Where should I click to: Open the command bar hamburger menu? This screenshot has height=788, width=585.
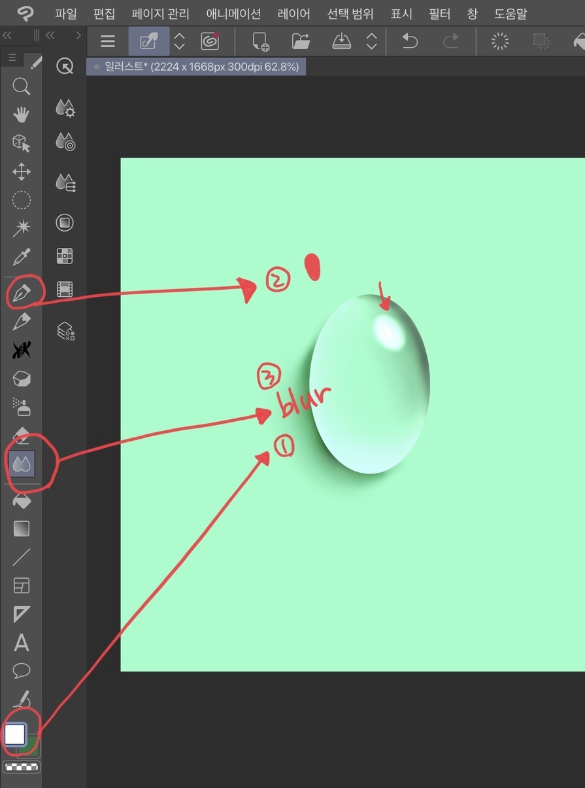[108, 42]
